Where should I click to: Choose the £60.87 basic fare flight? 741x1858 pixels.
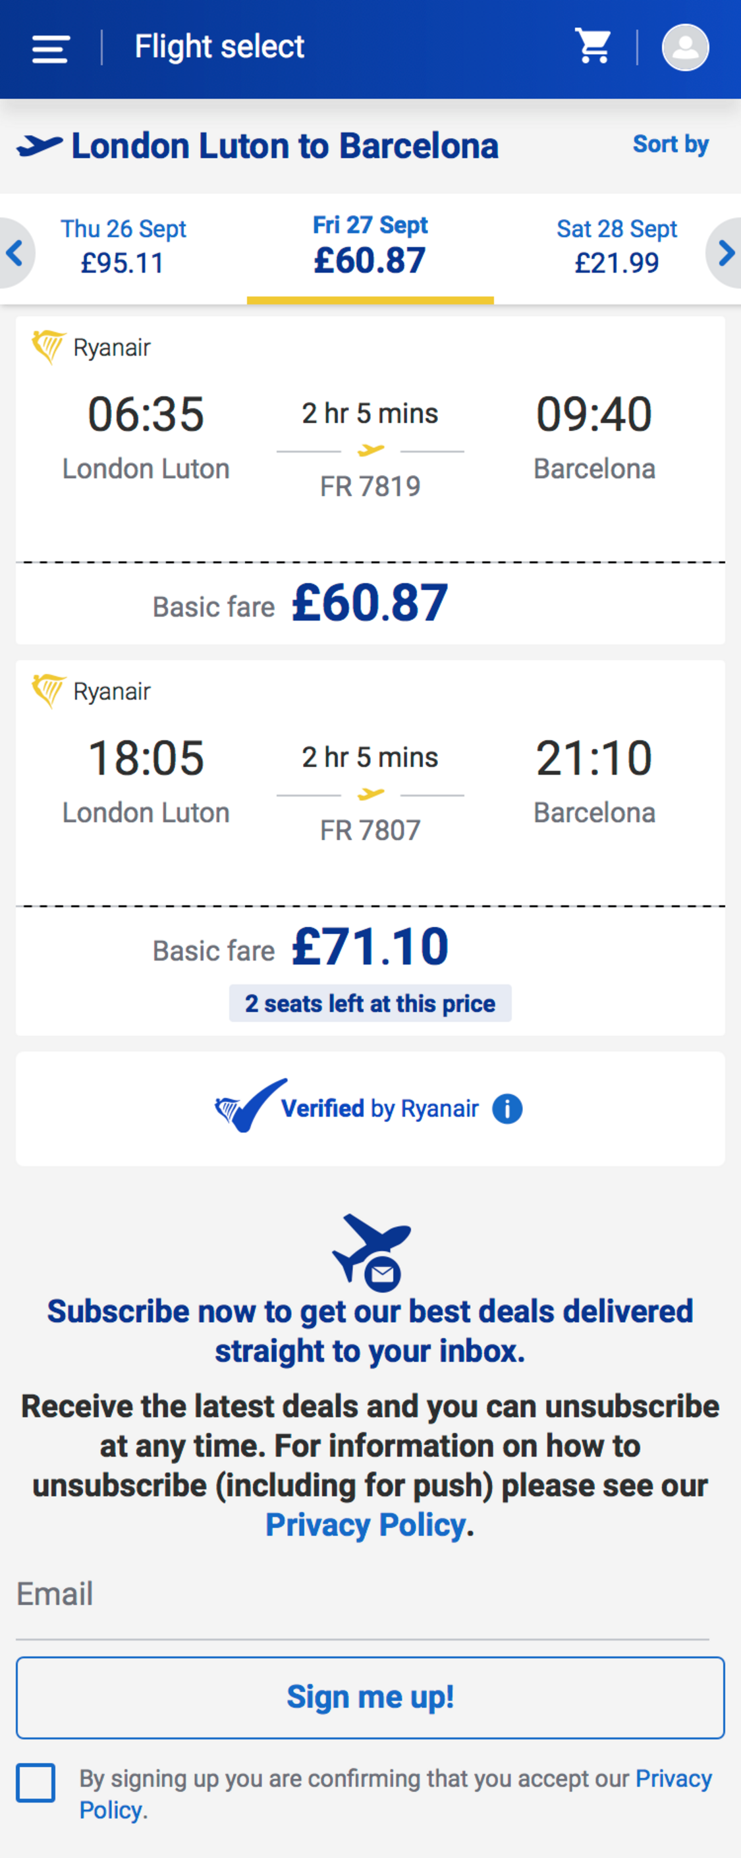[370, 603]
